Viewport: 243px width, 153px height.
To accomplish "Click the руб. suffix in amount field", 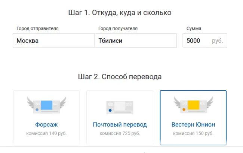I will (217, 41).
